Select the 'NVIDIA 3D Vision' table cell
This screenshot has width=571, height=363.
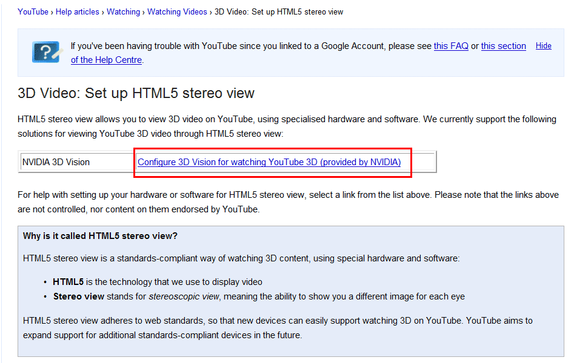tap(77, 162)
